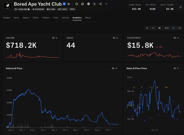This screenshot has width=184, height=135.
Task: Click the 9,998 items count tag
Action: click(51, 9)
